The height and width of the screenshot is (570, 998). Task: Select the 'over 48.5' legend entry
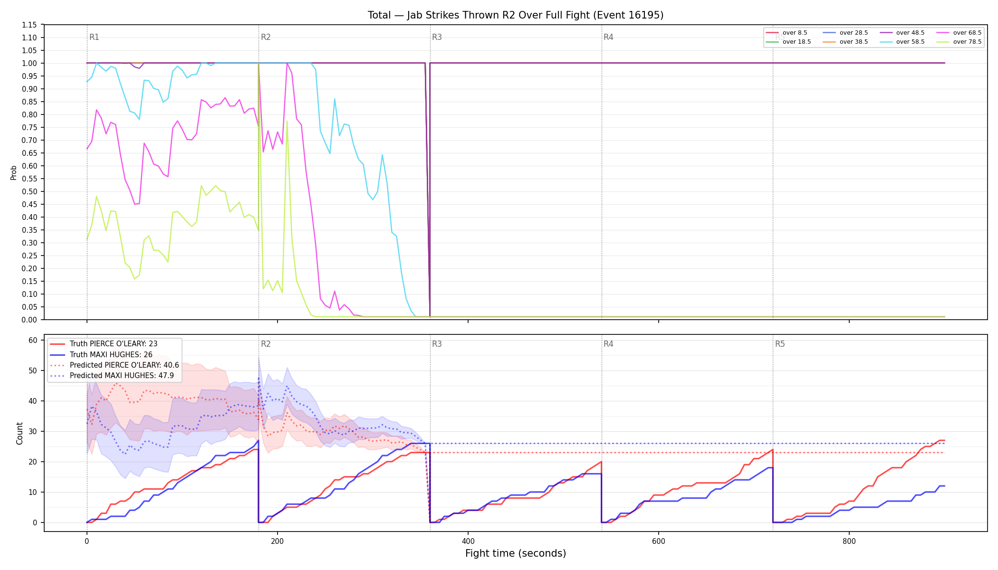[902, 33]
